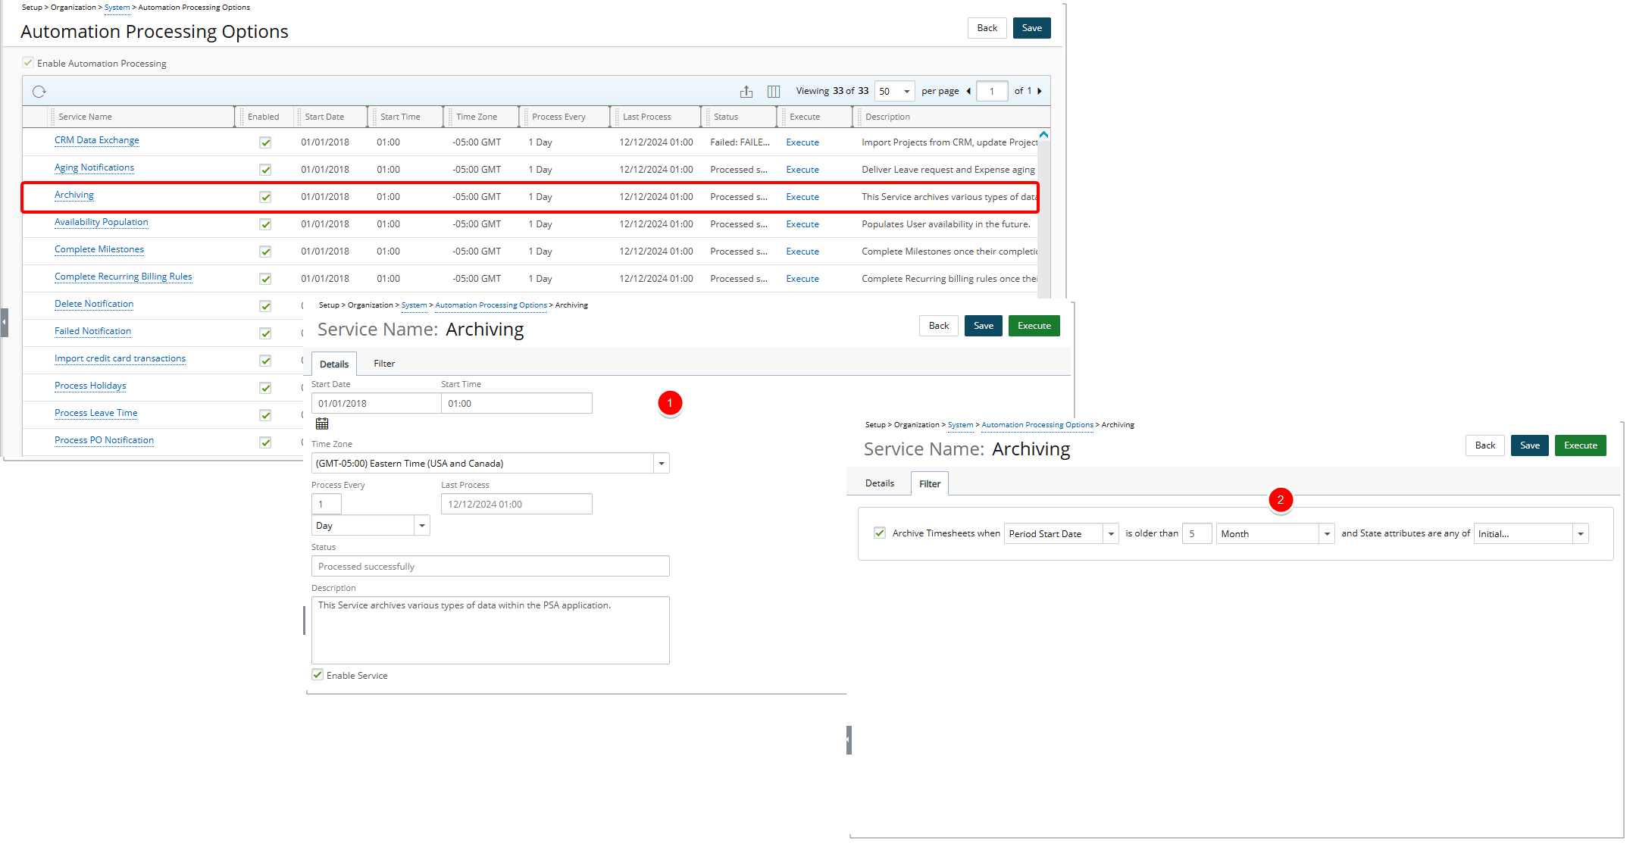Toggle Enabled checkbox for Aging Notifications
This screenshot has height=847, width=1633.
265,170
